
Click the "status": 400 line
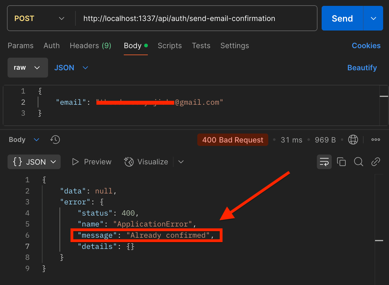click(108, 213)
